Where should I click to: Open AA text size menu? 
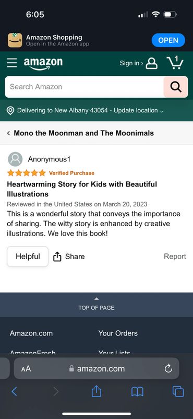pyautogui.click(x=26, y=369)
